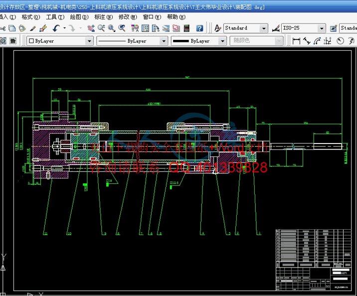
Task: Open the Table Style manager icon
Action: pyautogui.click(x=334, y=28)
